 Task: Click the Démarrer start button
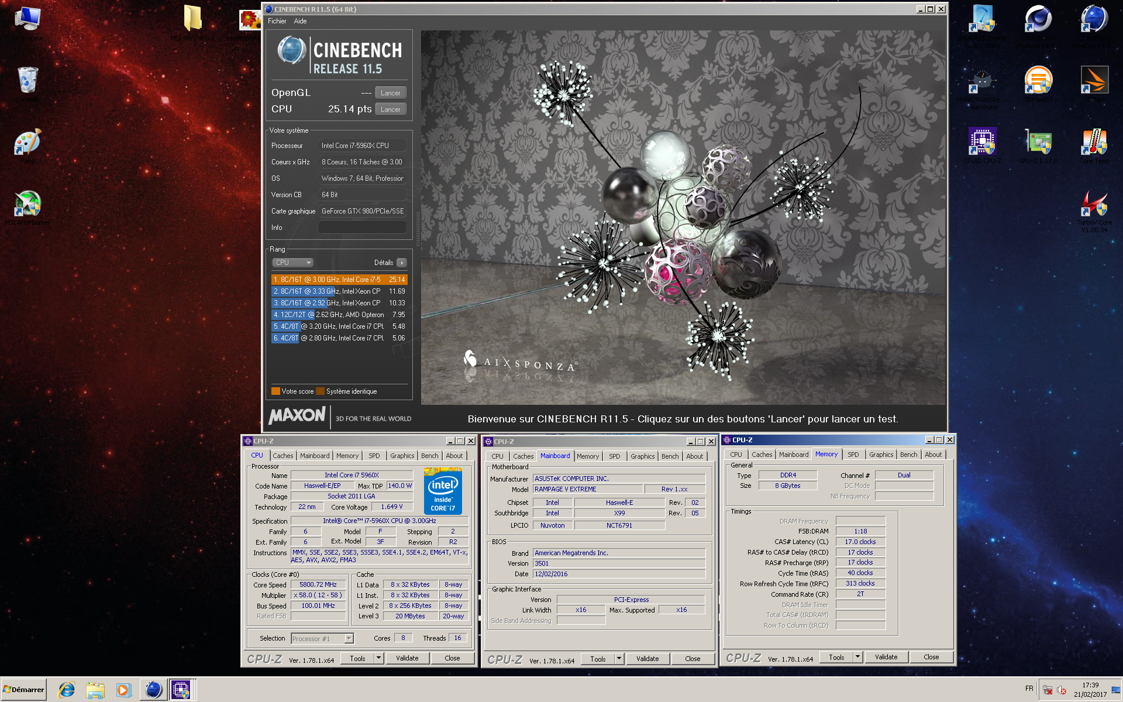[x=24, y=690]
